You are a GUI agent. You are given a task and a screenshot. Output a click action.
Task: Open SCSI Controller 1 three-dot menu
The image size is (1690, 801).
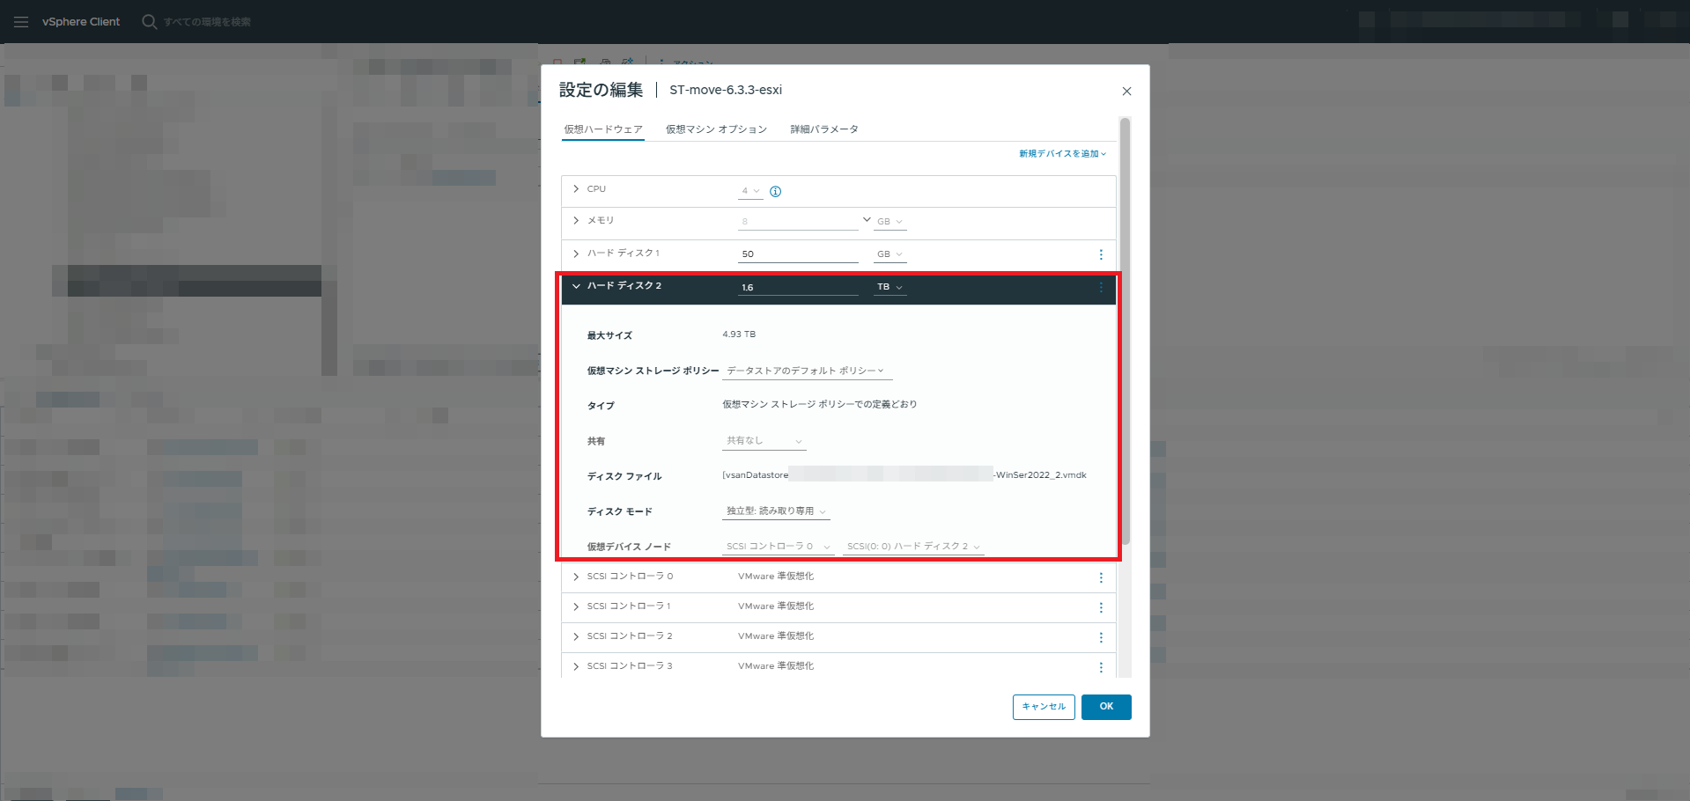point(1101,607)
